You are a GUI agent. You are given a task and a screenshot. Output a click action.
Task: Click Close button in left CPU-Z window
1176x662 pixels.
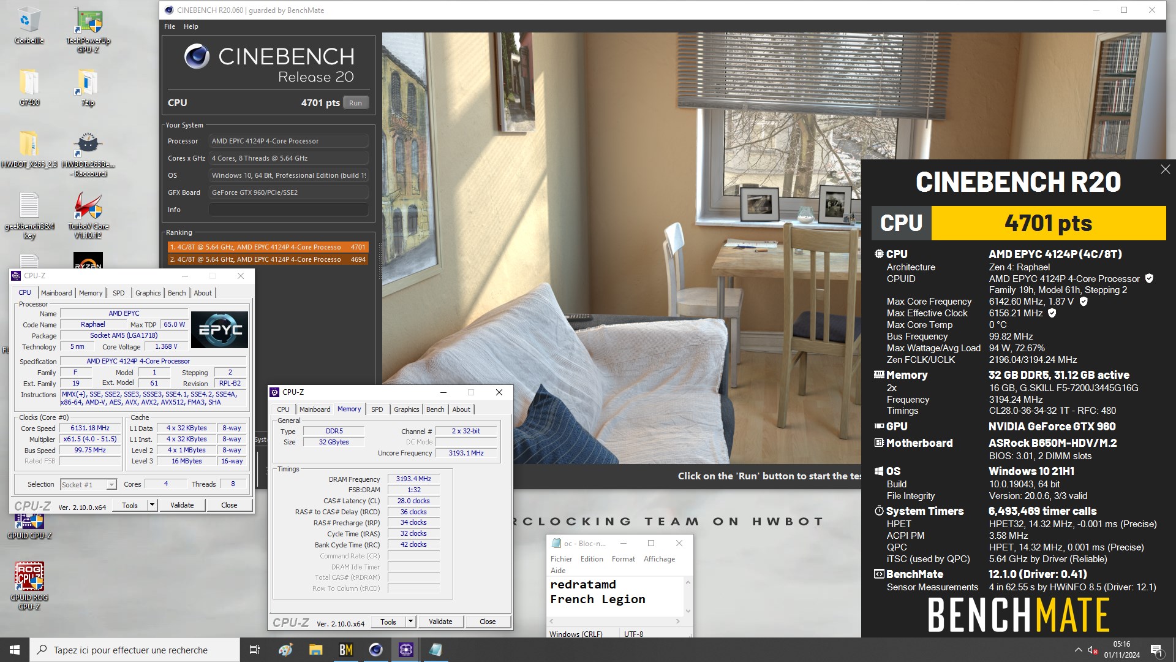[229, 505]
